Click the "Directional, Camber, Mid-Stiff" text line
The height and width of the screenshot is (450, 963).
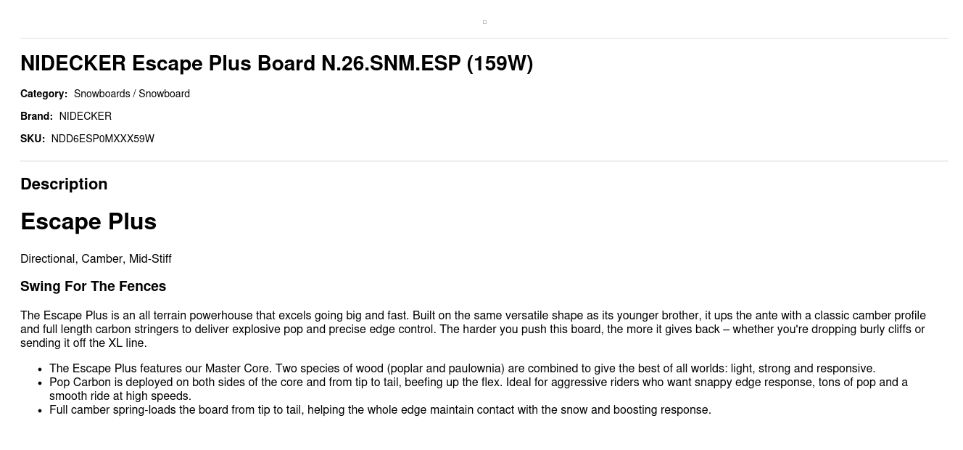point(96,259)
